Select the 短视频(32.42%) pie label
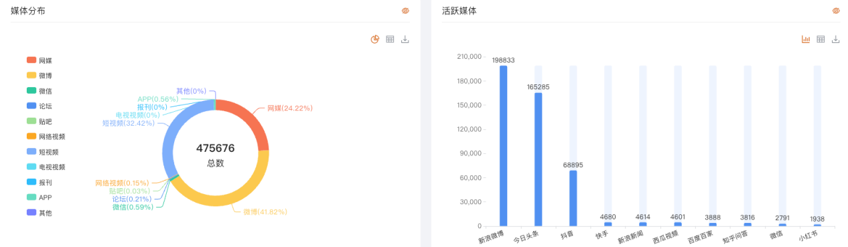Screen dimensions: 848x247 tap(129, 123)
